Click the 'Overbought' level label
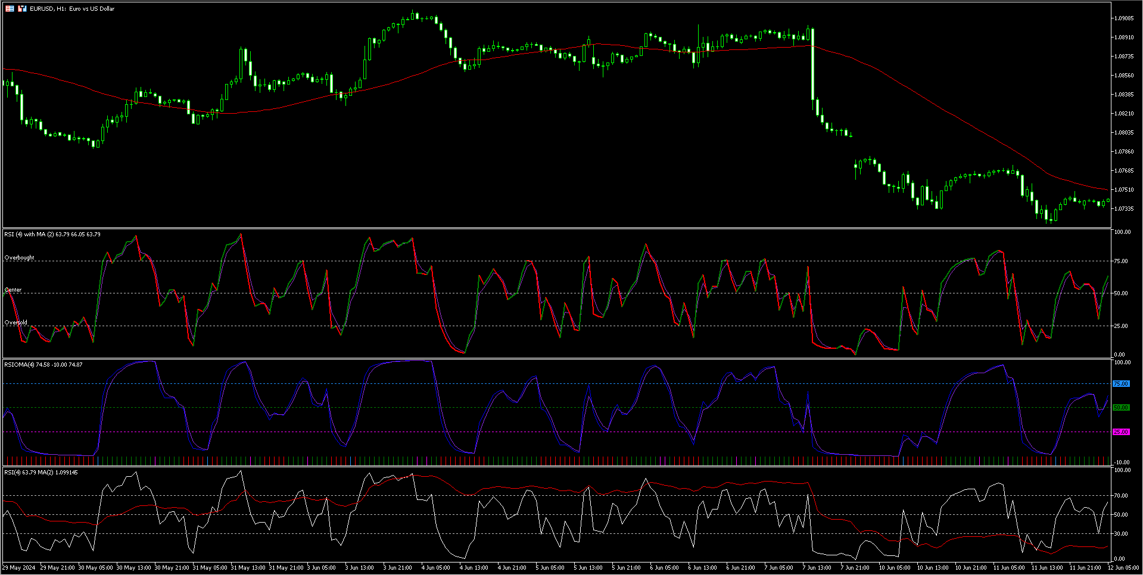Viewport: 1143px width, 575px height. [x=20, y=258]
